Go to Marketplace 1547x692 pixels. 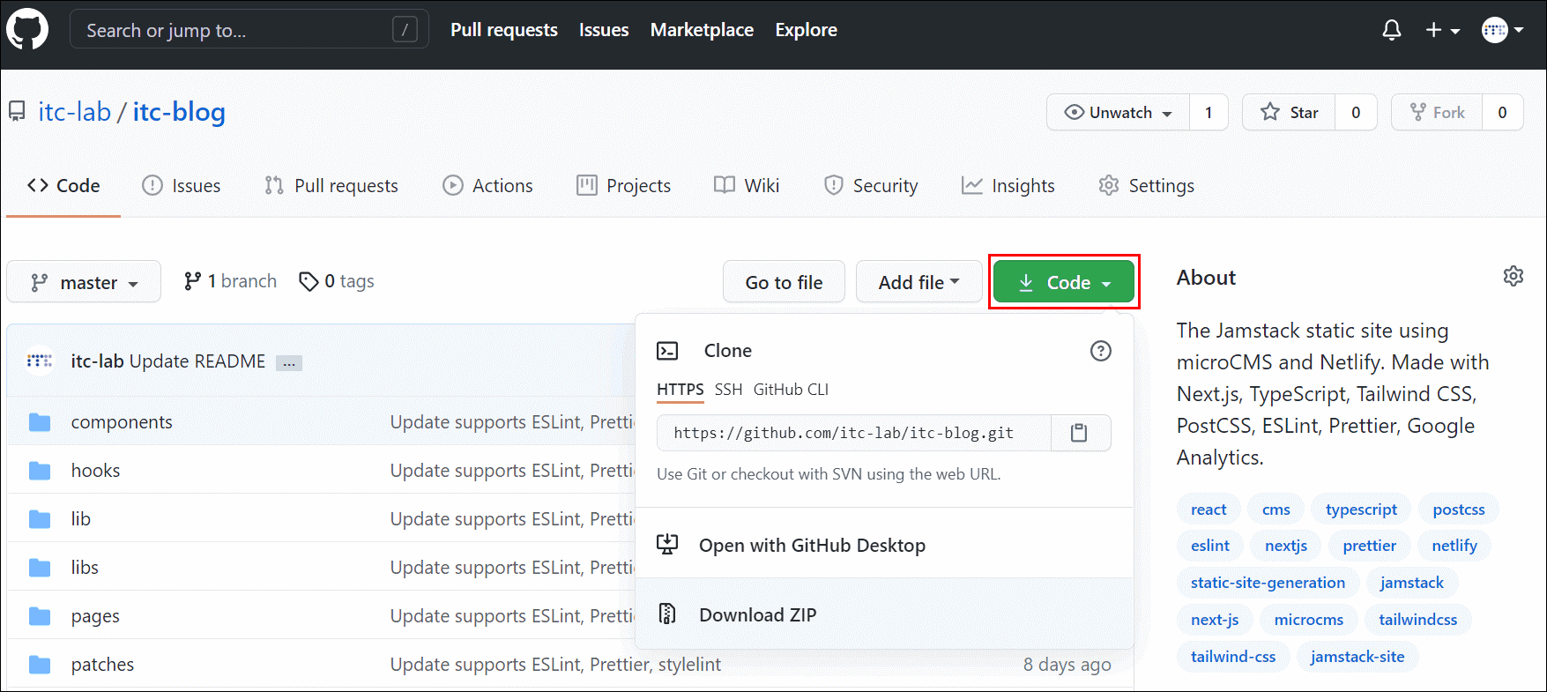[702, 30]
